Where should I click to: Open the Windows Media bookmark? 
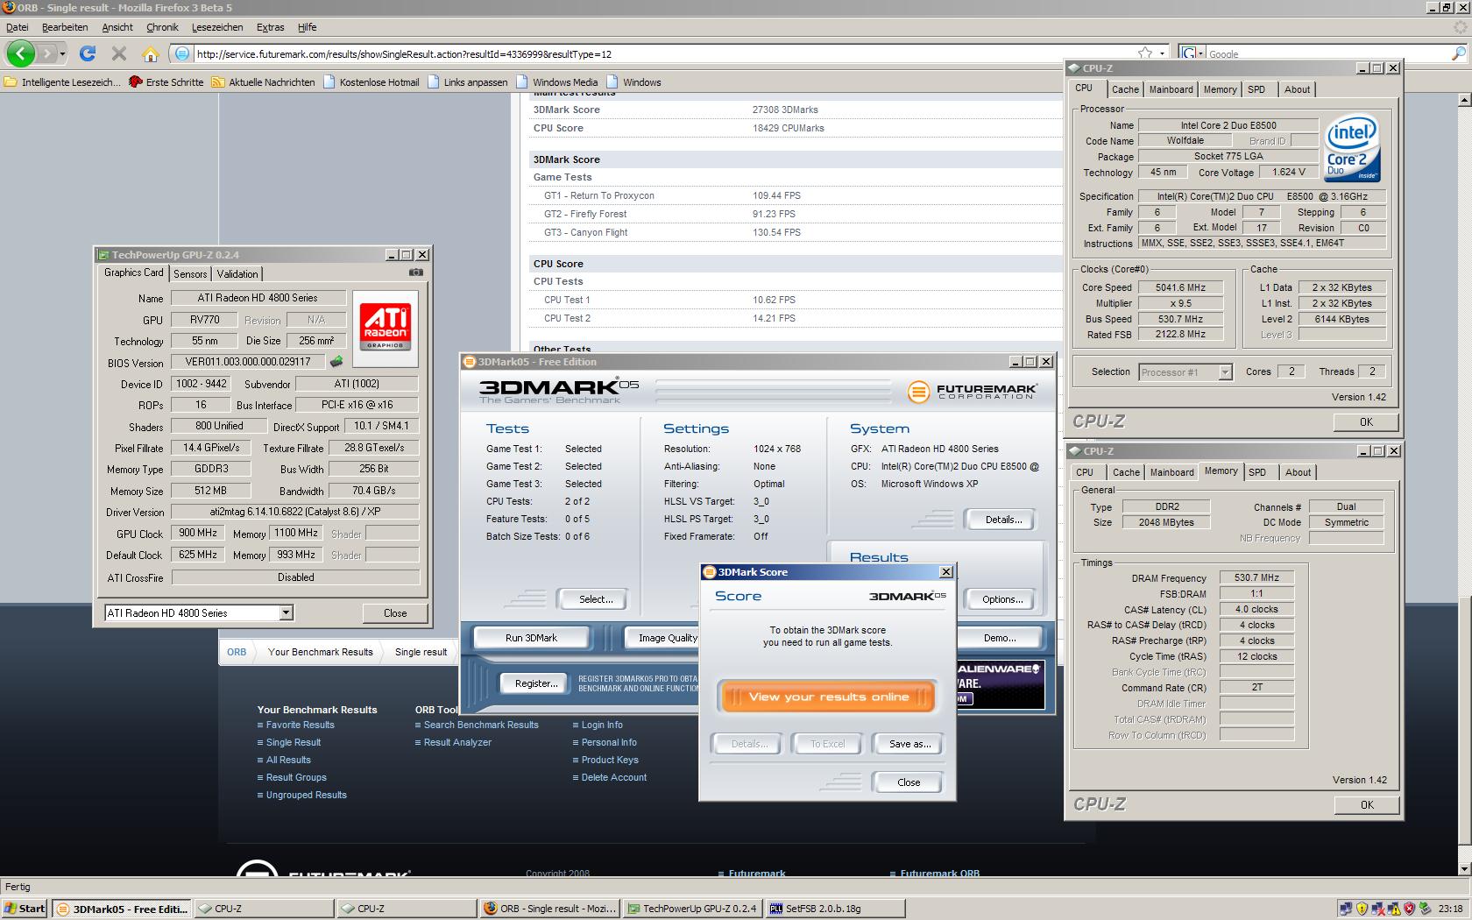[x=557, y=81]
